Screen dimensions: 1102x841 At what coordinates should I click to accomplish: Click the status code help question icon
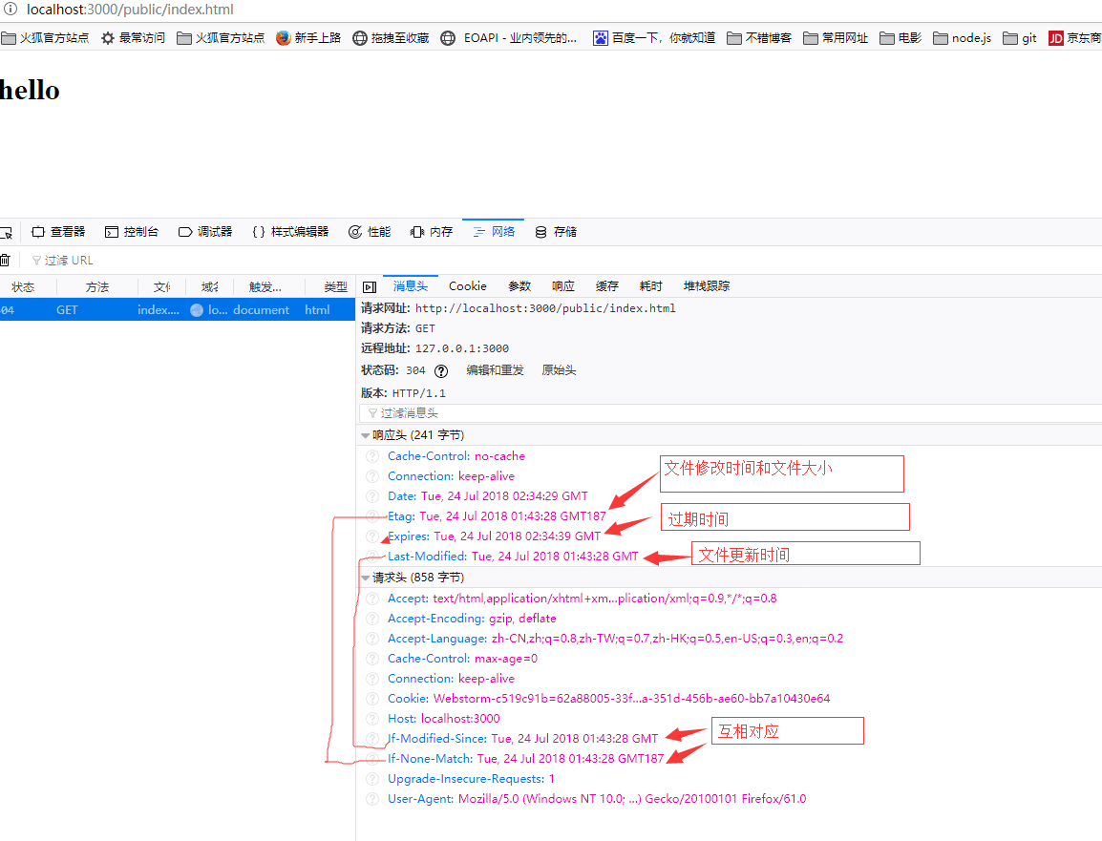(x=440, y=371)
